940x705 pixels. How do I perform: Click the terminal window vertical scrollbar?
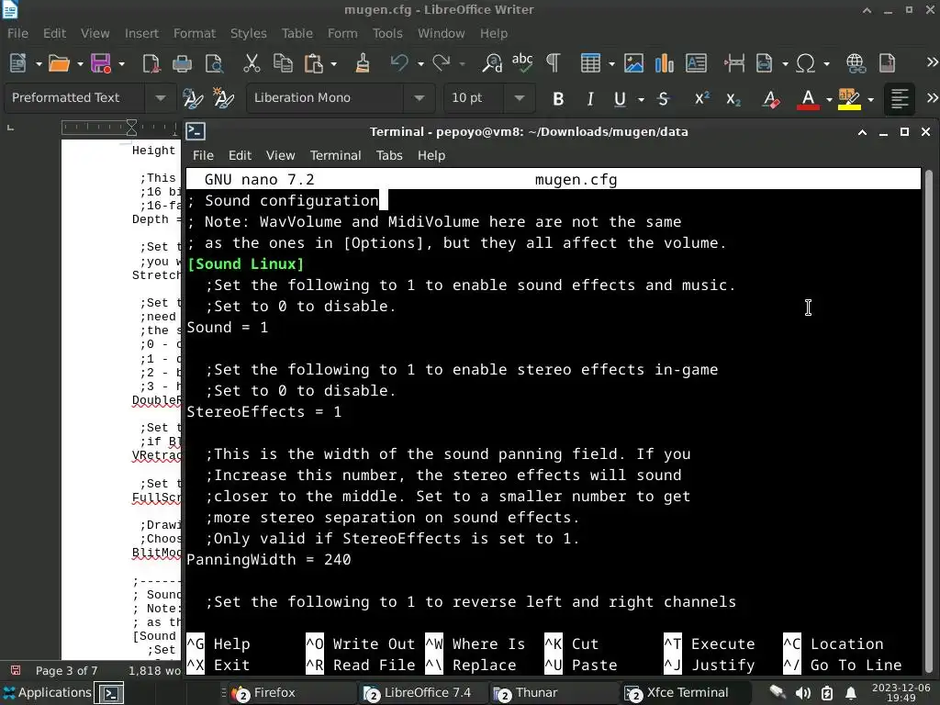point(928,420)
